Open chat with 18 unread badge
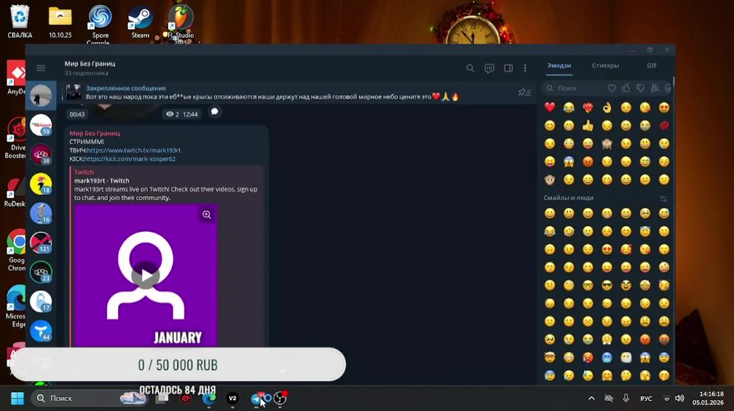Screen dimensions: 734x411 pos(41,184)
